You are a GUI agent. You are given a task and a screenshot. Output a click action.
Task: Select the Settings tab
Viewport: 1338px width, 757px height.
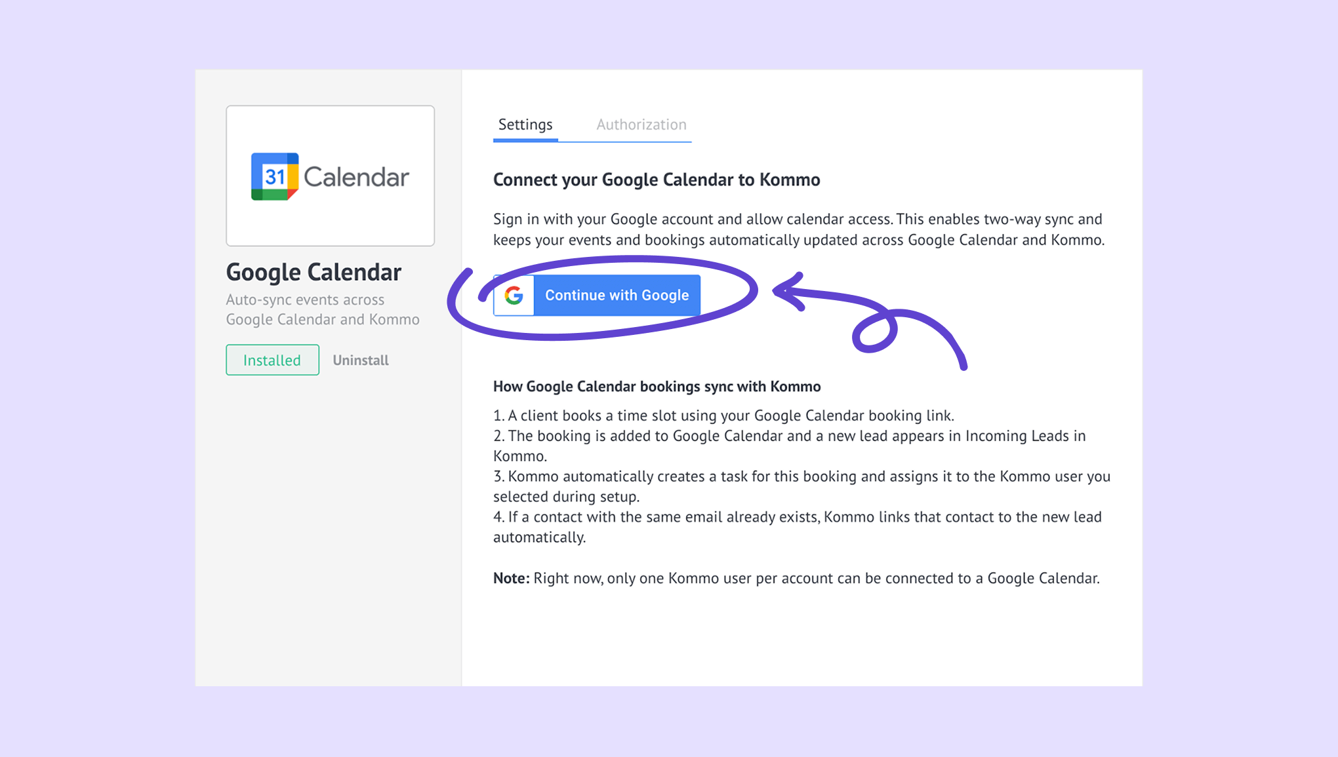pos(525,125)
